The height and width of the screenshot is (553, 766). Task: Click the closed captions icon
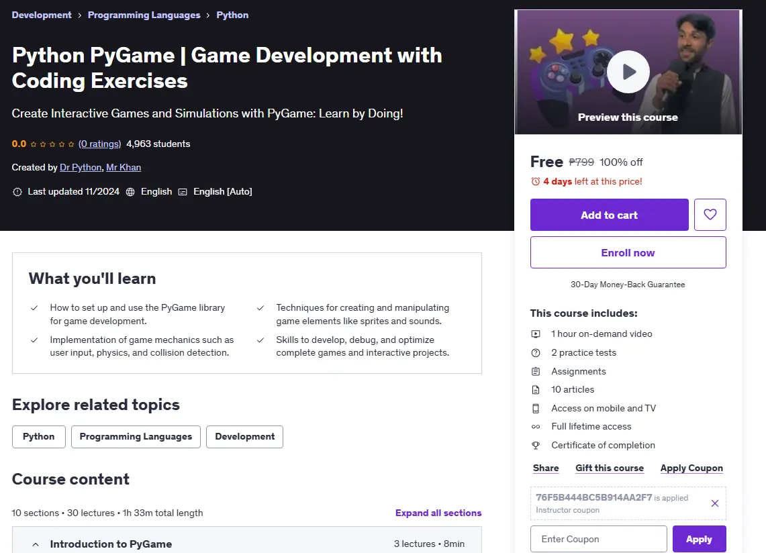click(x=183, y=192)
